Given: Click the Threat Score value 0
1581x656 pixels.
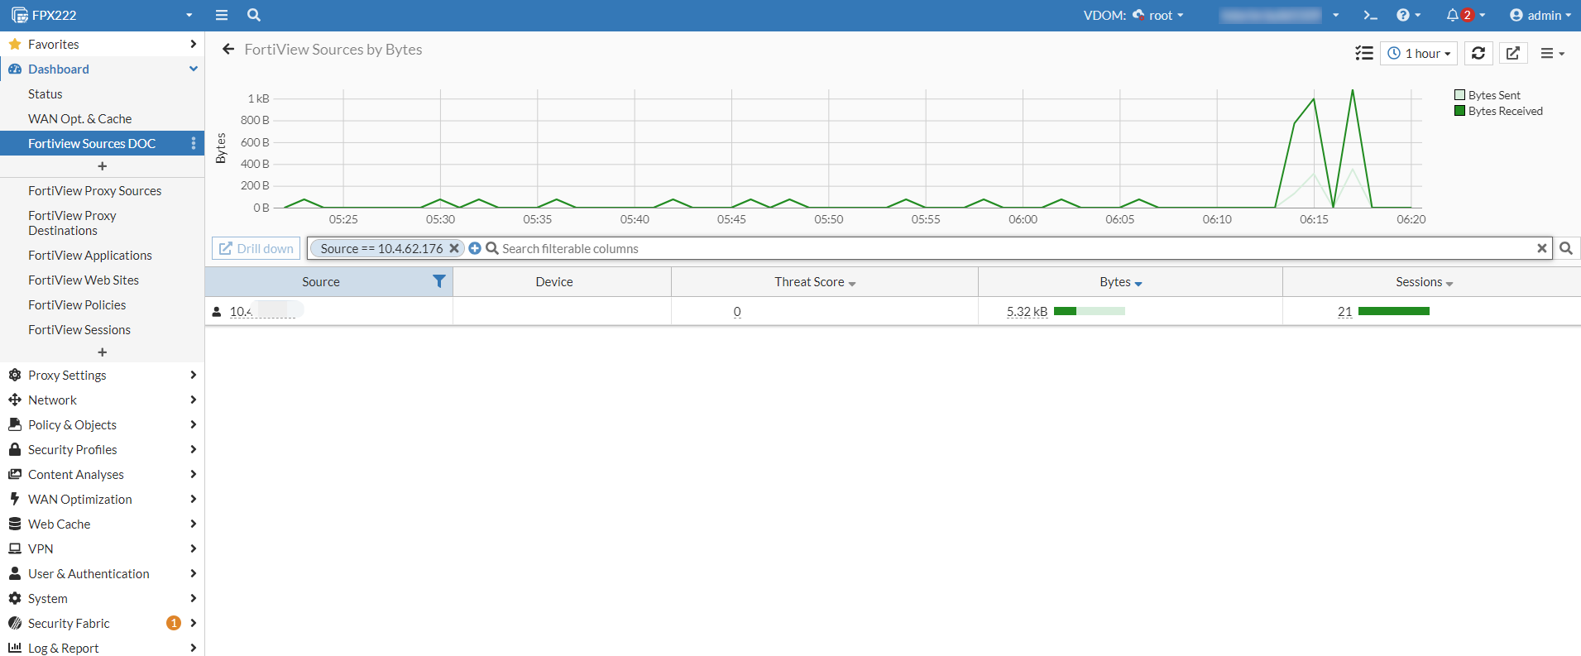Looking at the screenshot, I should [x=737, y=312].
